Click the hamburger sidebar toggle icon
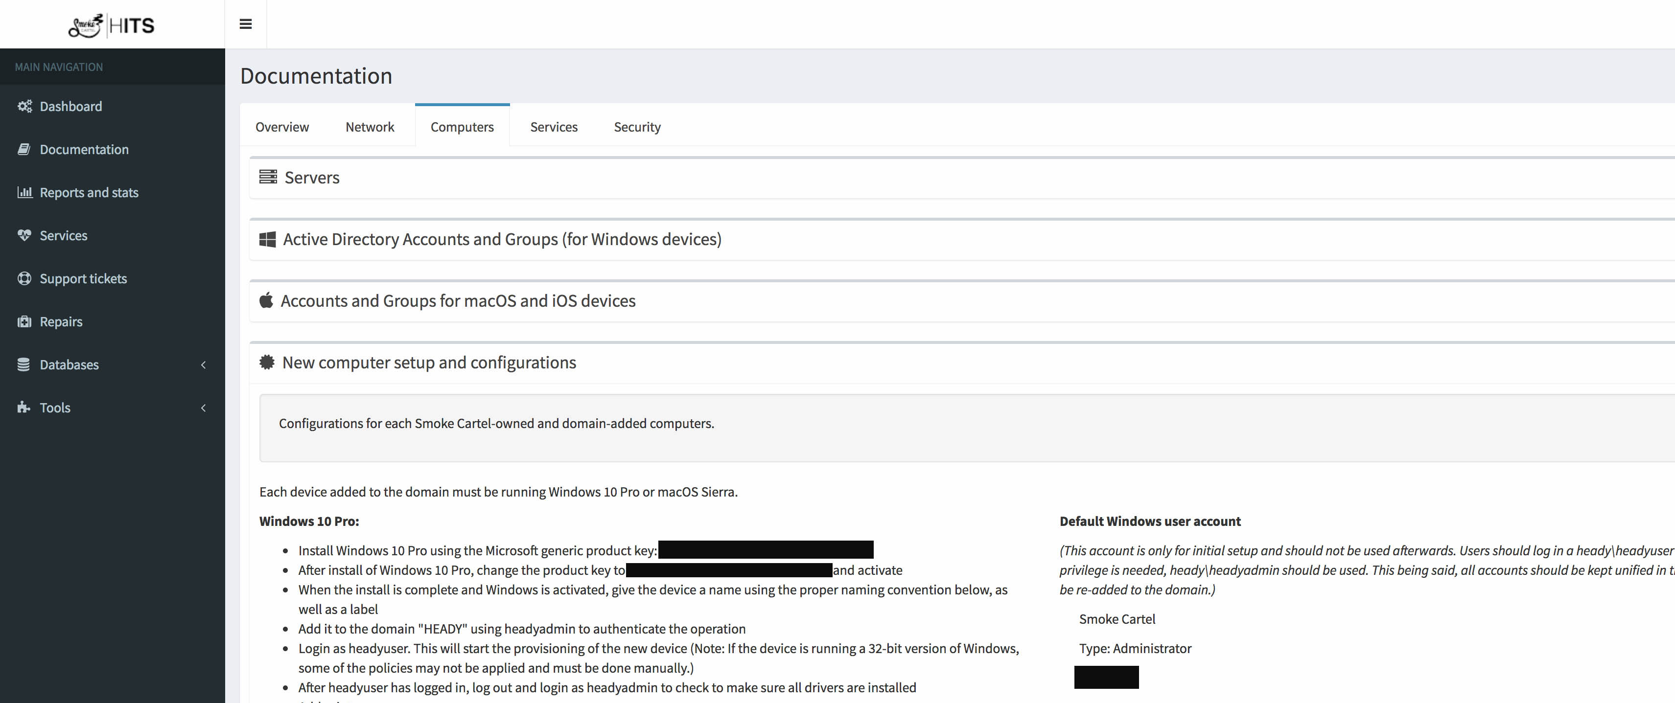 click(x=245, y=24)
